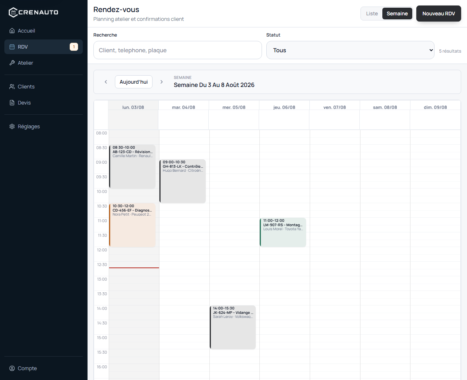
Task: Open Réglages in the sidebar
Action: (x=44, y=126)
